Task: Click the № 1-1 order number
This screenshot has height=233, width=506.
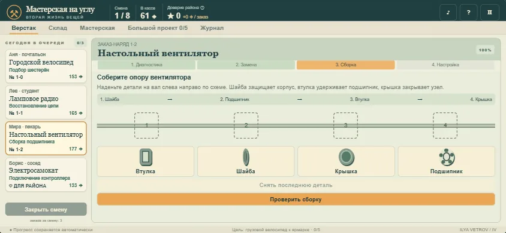Action: pos(16,114)
